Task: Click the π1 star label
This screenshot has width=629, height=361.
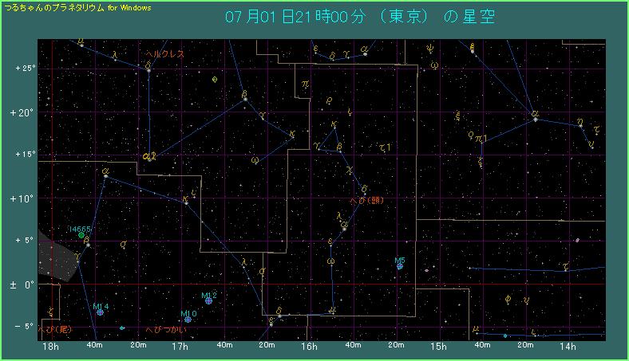Action: [x=481, y=139]
